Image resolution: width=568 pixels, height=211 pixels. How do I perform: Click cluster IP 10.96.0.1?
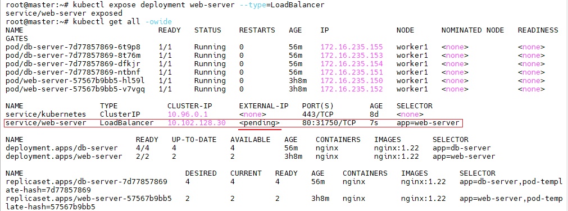pos(187,114)
